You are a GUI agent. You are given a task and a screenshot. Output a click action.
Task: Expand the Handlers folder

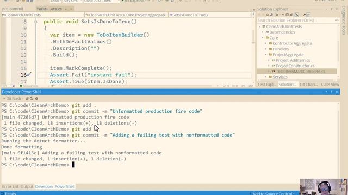click(266, 49)
